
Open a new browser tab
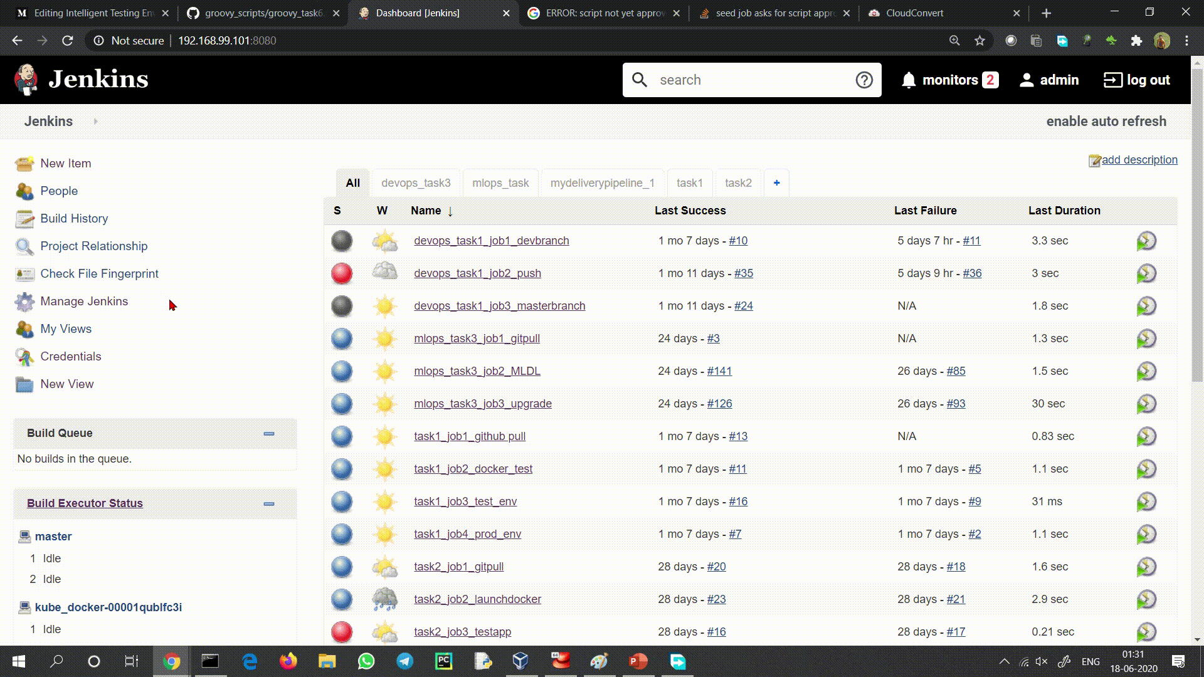(1046, 13)
